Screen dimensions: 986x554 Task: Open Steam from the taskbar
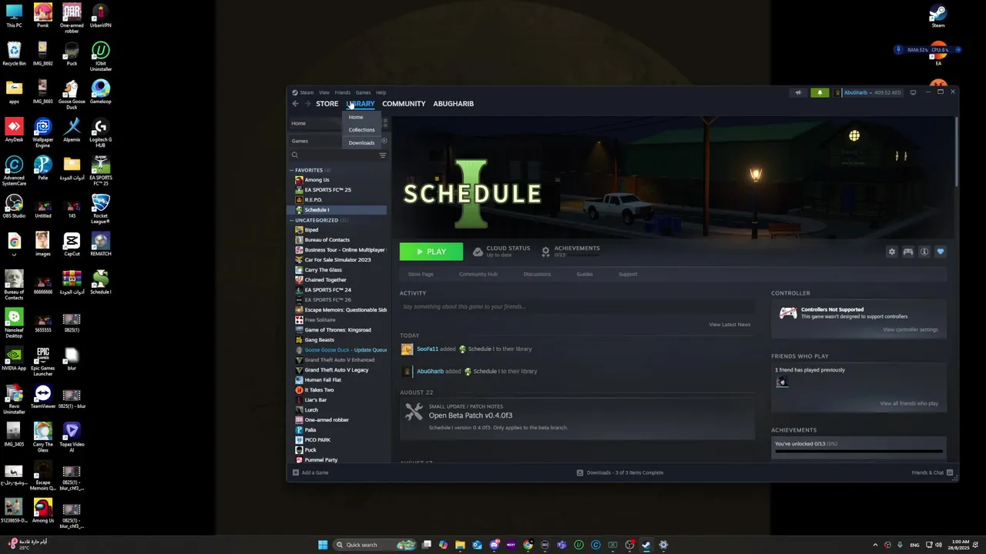[646, 545]
